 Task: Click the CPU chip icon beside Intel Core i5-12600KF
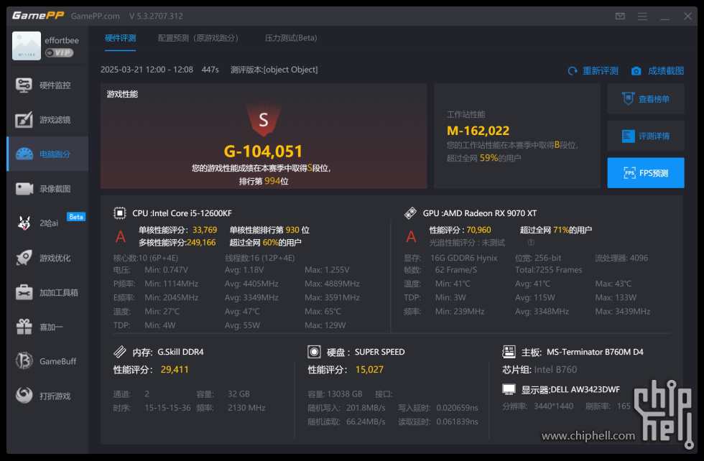(x=120, y=213)
